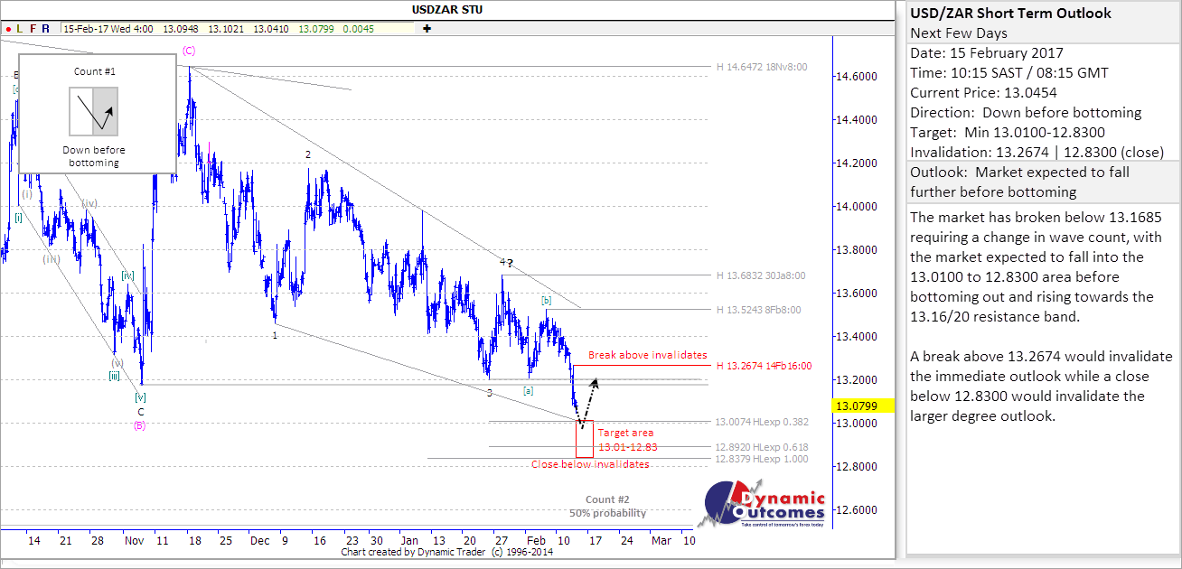Select the red Target area rectangle
This screenshot has height=569, width=1182.
[585, 440]
